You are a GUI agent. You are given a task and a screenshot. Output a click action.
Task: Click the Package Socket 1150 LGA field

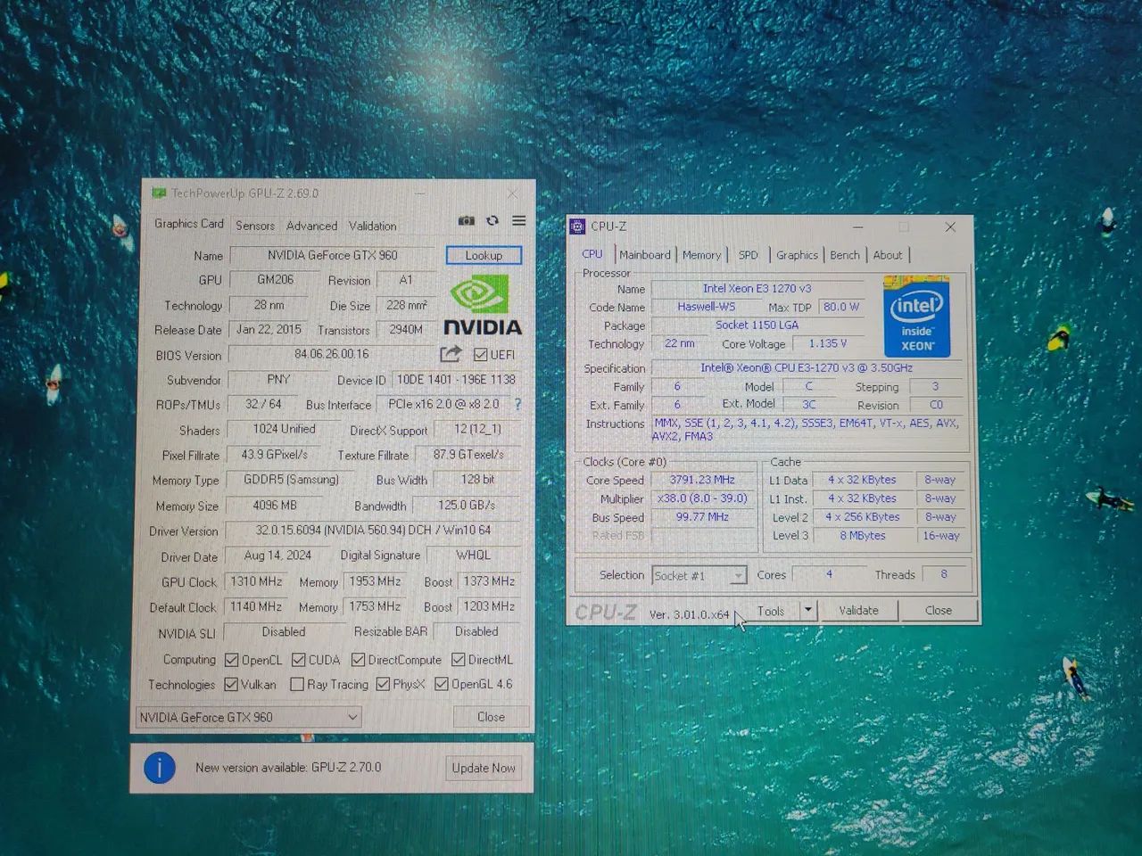(757, 325)
